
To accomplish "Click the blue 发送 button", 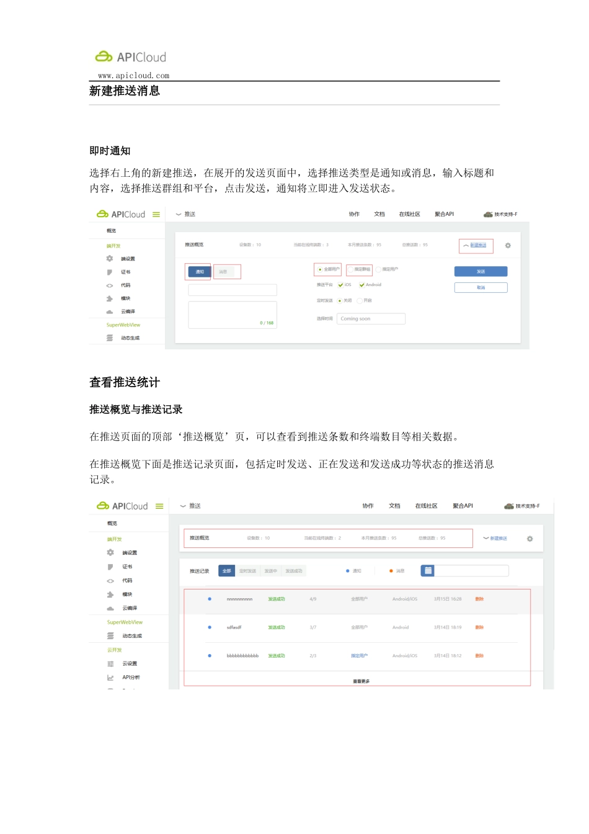I will pos(481,272).
